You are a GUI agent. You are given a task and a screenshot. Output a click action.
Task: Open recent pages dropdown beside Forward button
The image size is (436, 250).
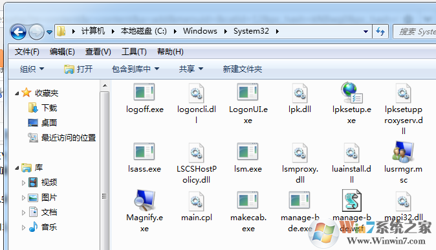tap(50, 32)
